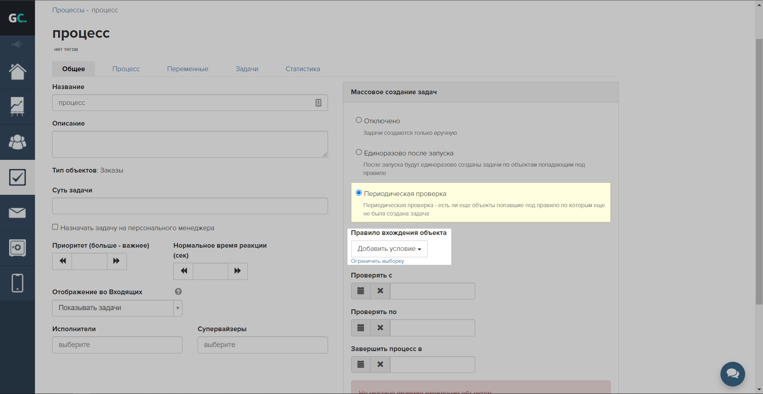Increase priority with the forward arrows
Image resolution: width=763 pixels, height=394 pixels.
tap(116, 261)
